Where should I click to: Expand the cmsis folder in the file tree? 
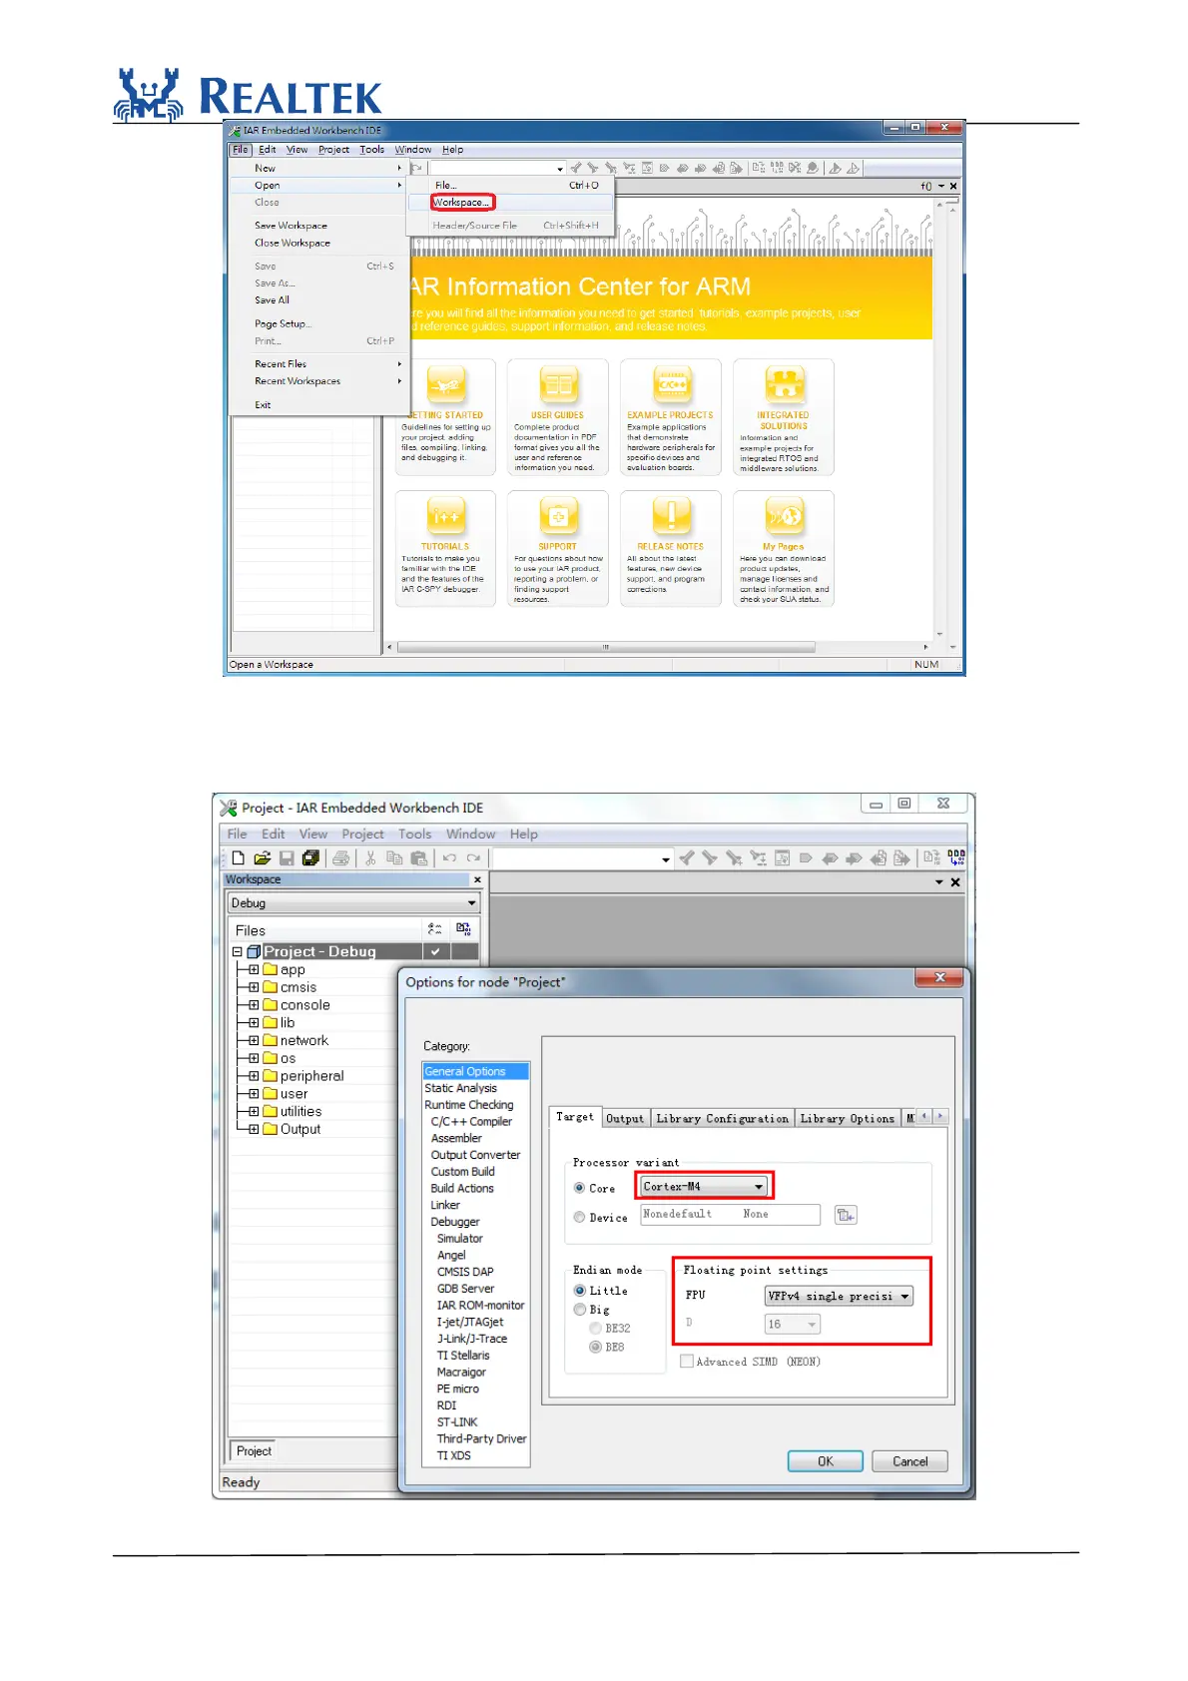254,987
